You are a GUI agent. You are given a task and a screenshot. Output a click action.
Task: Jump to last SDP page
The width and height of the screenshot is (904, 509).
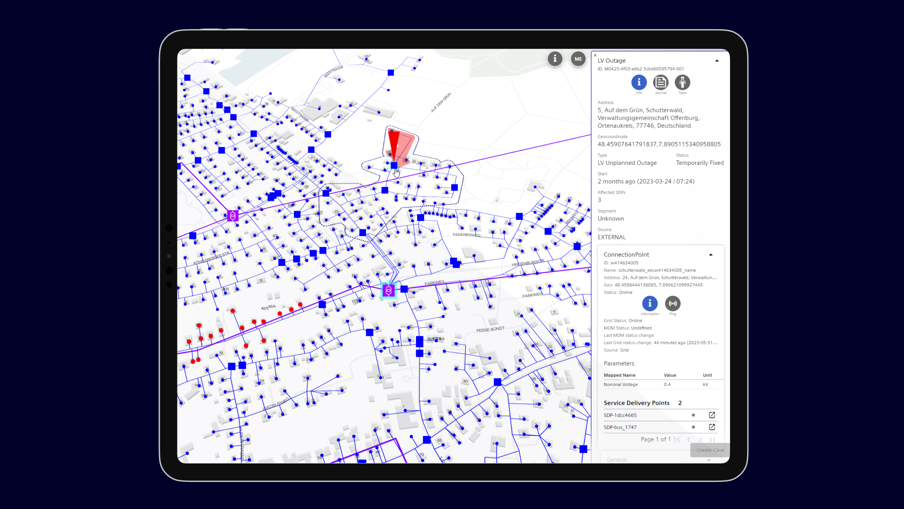pos(712,439)
